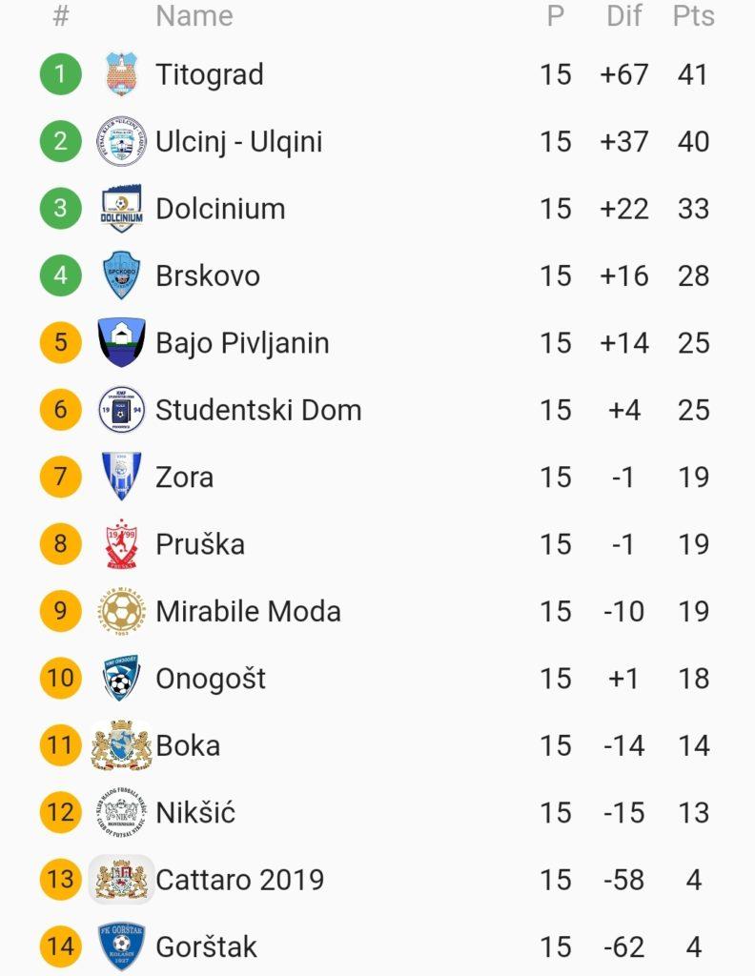This screenshot has height=976, width=755.
Task: Open the Ulcinj - Ulqini team logo
Action: (x=122, y=141)
